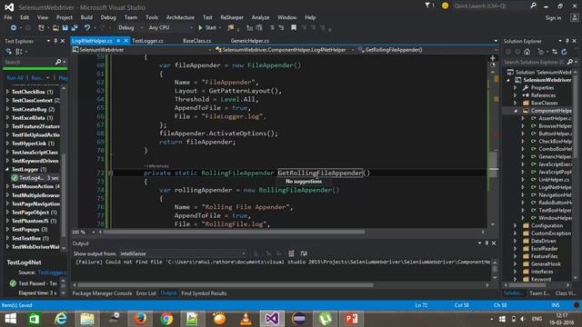Click the Save All toolbar icon

(75, 28)
